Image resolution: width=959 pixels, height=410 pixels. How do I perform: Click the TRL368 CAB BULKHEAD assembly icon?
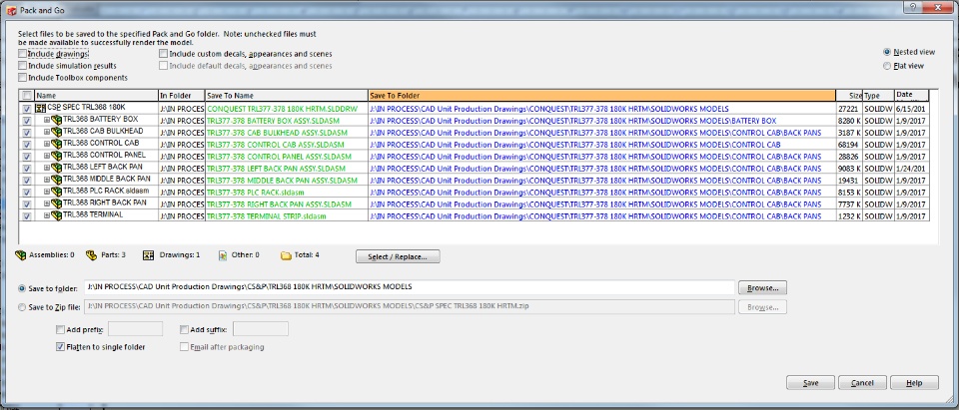point(57,132)
